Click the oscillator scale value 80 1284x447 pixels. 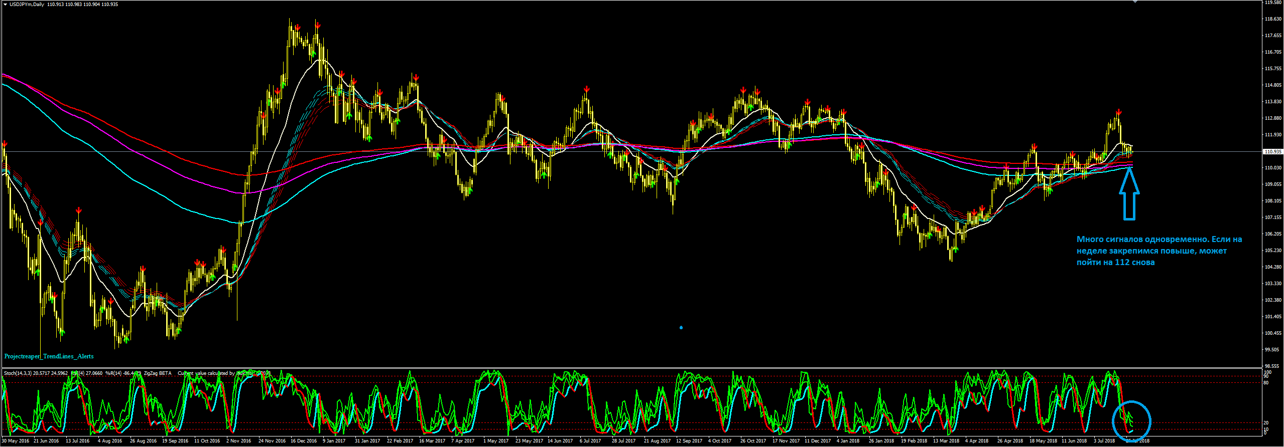(x=1266, y=383)
